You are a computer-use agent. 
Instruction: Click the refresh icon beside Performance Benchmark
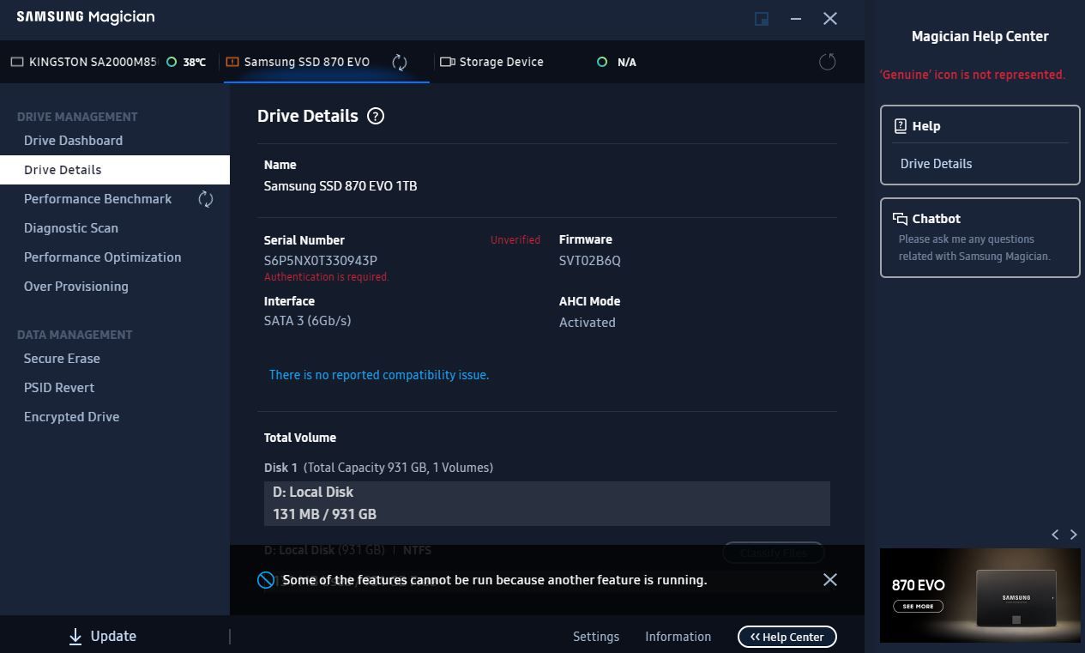[x=206, y=199]
